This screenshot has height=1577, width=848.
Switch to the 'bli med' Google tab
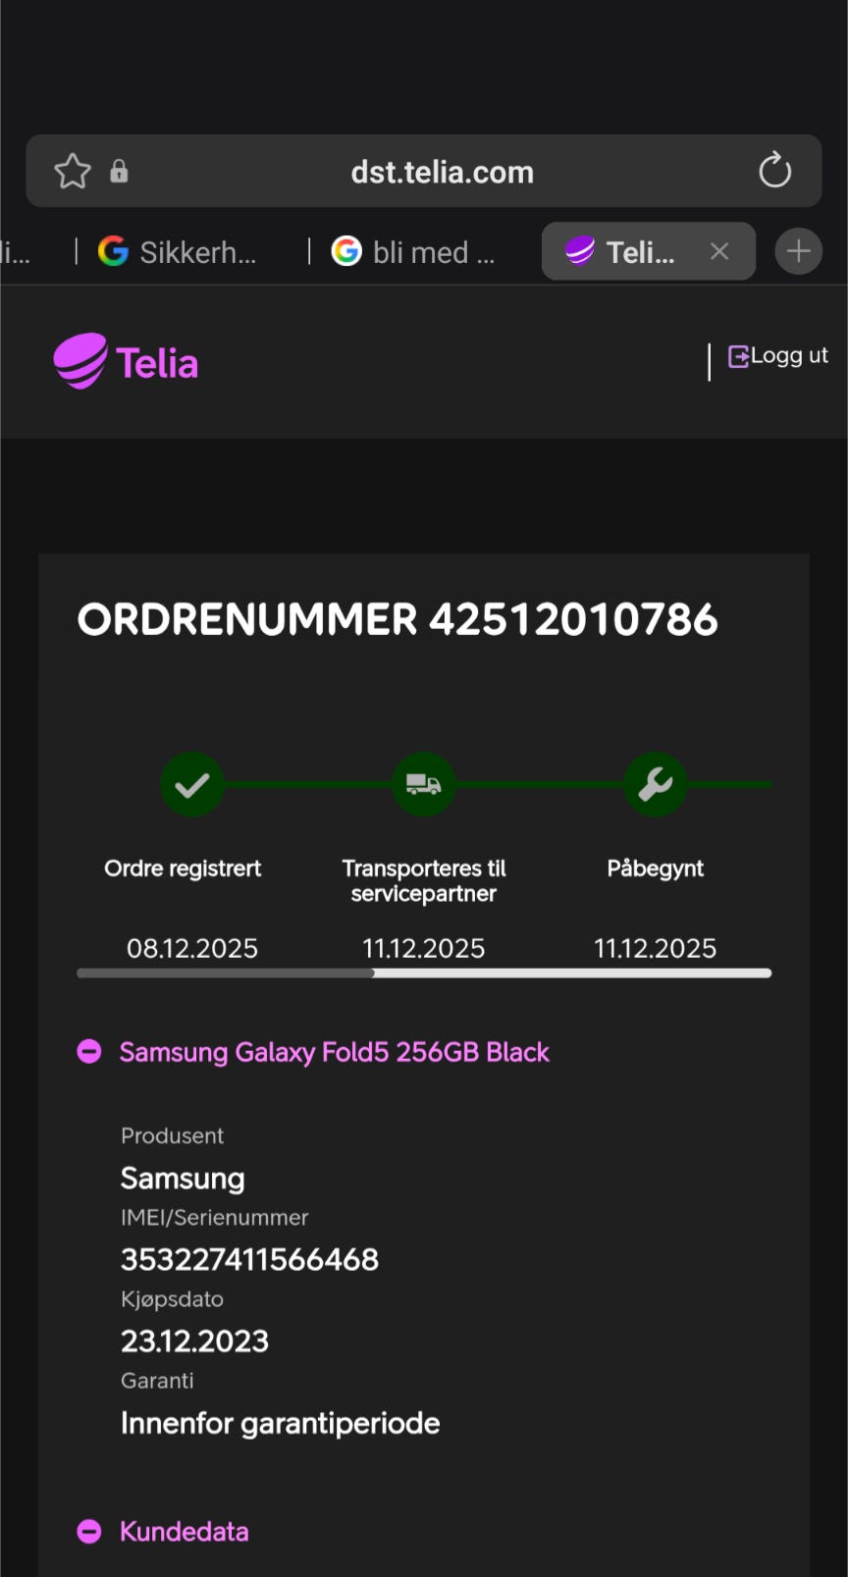412,252
